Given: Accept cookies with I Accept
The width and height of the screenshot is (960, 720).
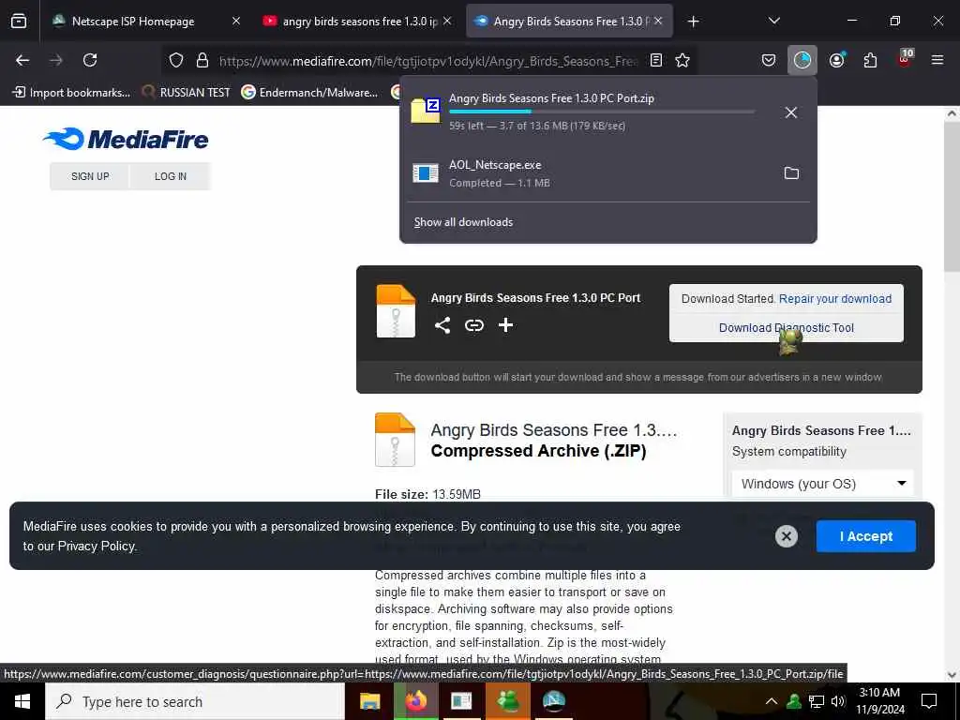Looking at the screenshot, I should point(865,536).
